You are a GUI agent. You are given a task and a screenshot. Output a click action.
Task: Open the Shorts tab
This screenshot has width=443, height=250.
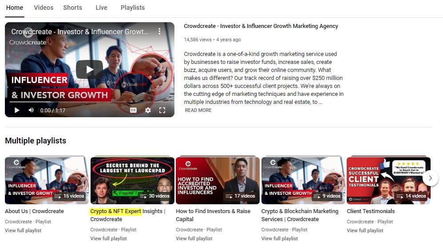(73, 8)
